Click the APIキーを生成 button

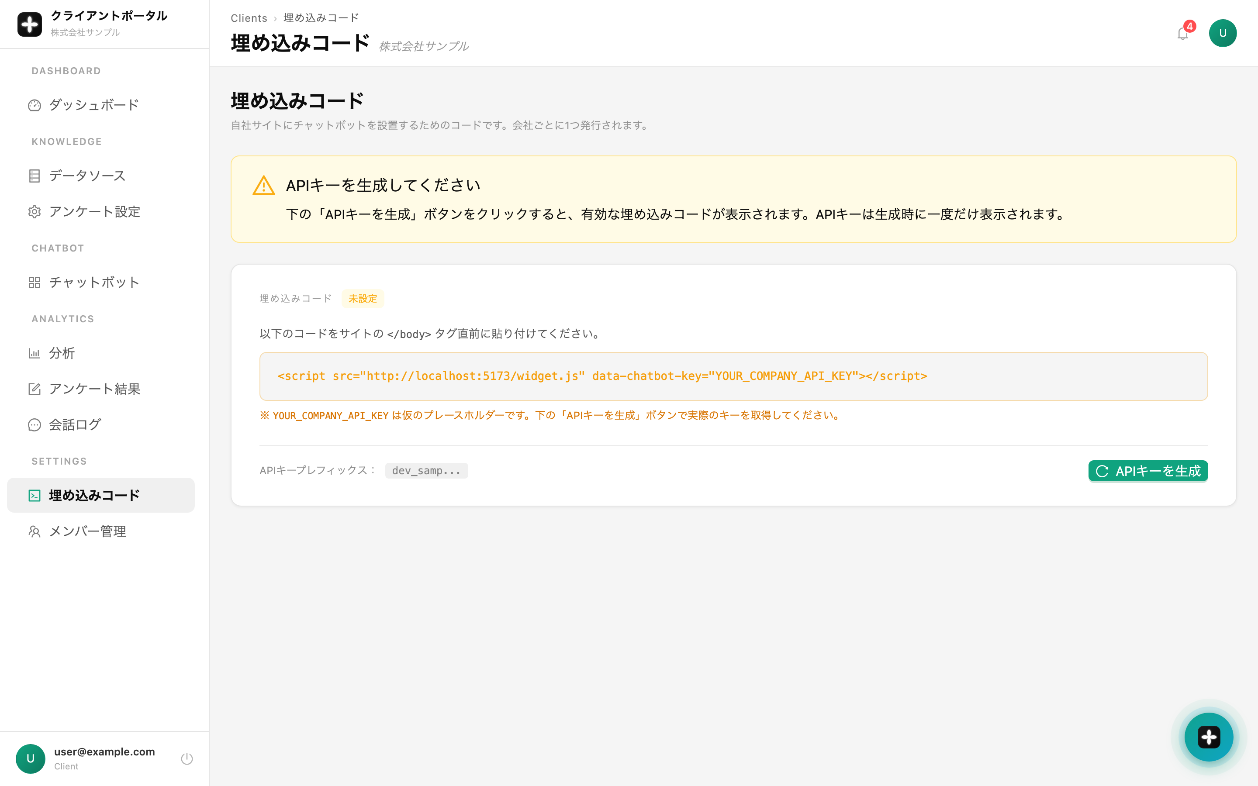click(x=1148, y=471)
